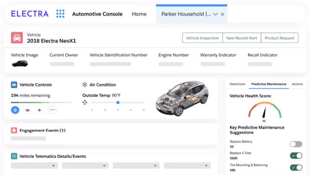This screenshot has height=175, width=310.
Task: Expand the Parker Household tab chevron
Action: pos(215,14)
